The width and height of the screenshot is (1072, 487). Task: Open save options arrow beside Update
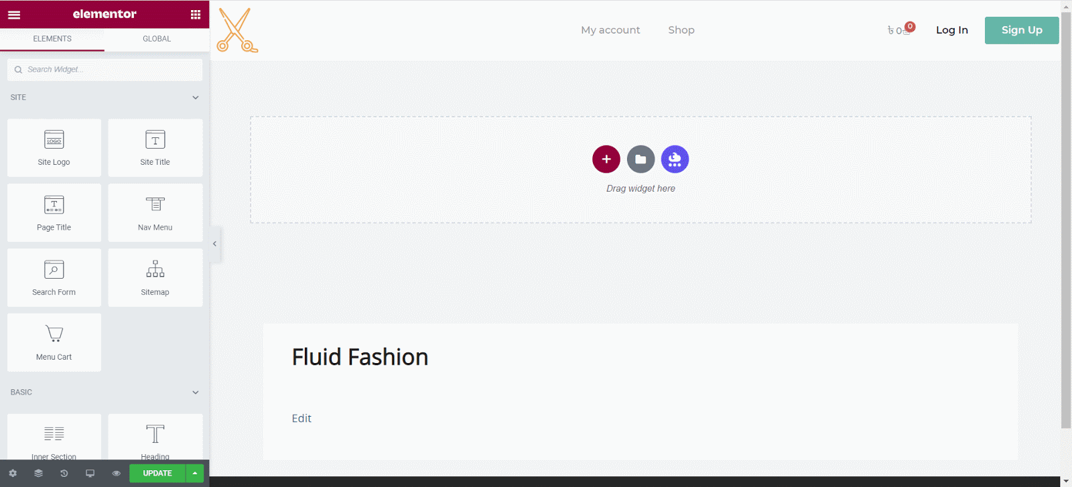pyautogui.click(x=195, y=473)
